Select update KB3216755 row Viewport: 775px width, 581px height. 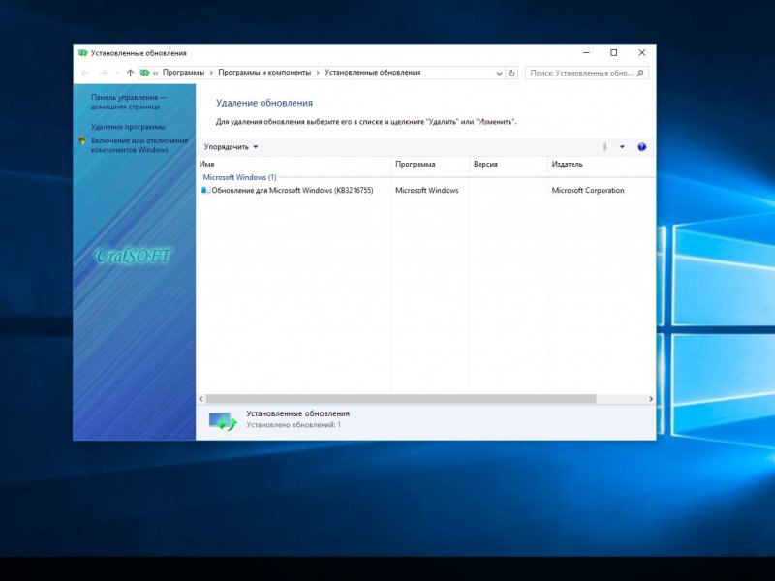tap(425, 190)
